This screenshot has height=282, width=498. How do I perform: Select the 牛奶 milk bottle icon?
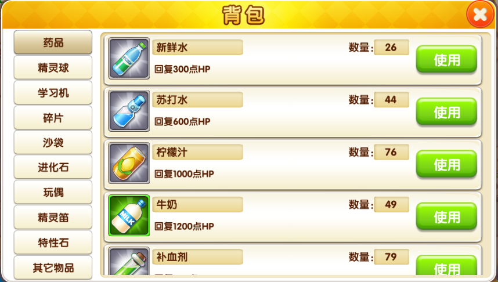(x=129, y=216)
